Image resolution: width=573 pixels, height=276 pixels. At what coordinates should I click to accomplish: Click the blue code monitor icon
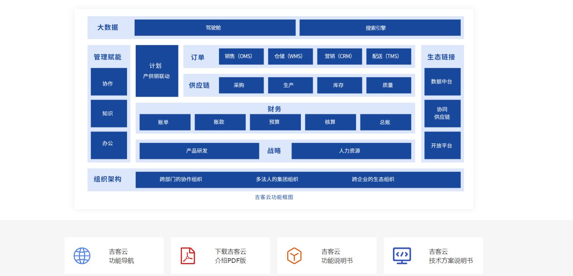pyautogui.click(x=402, y=256)
